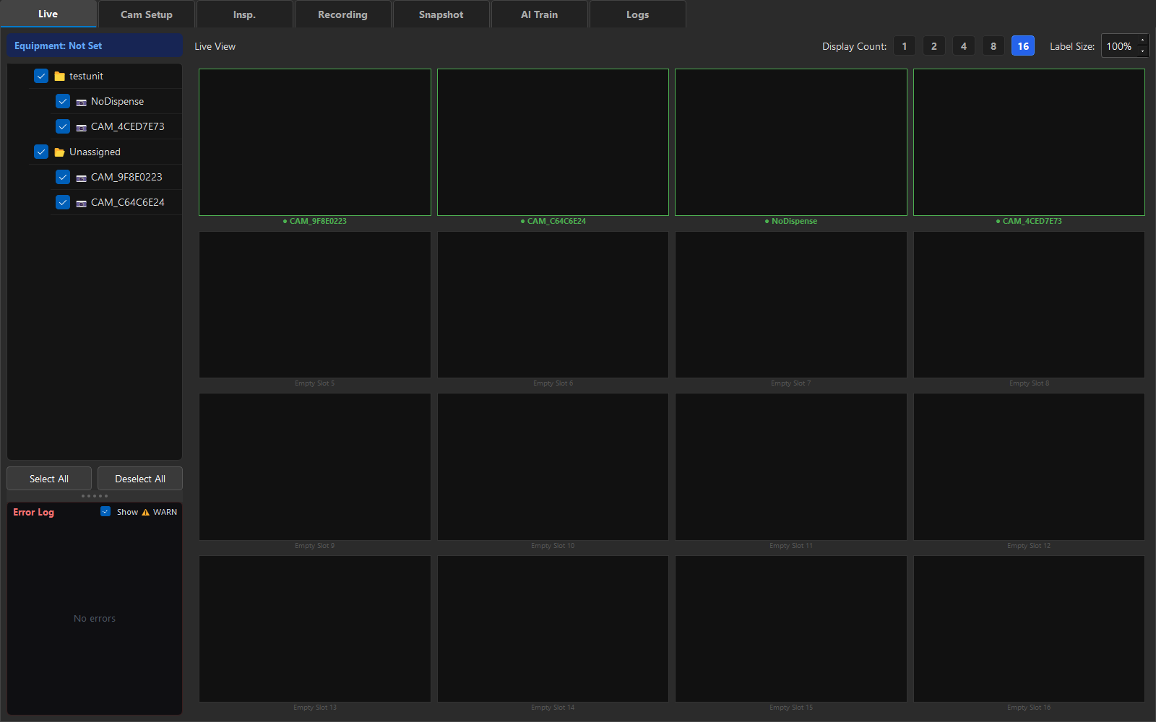Select the CAM_C64C6E24 live view tile

tap(553, 142)
